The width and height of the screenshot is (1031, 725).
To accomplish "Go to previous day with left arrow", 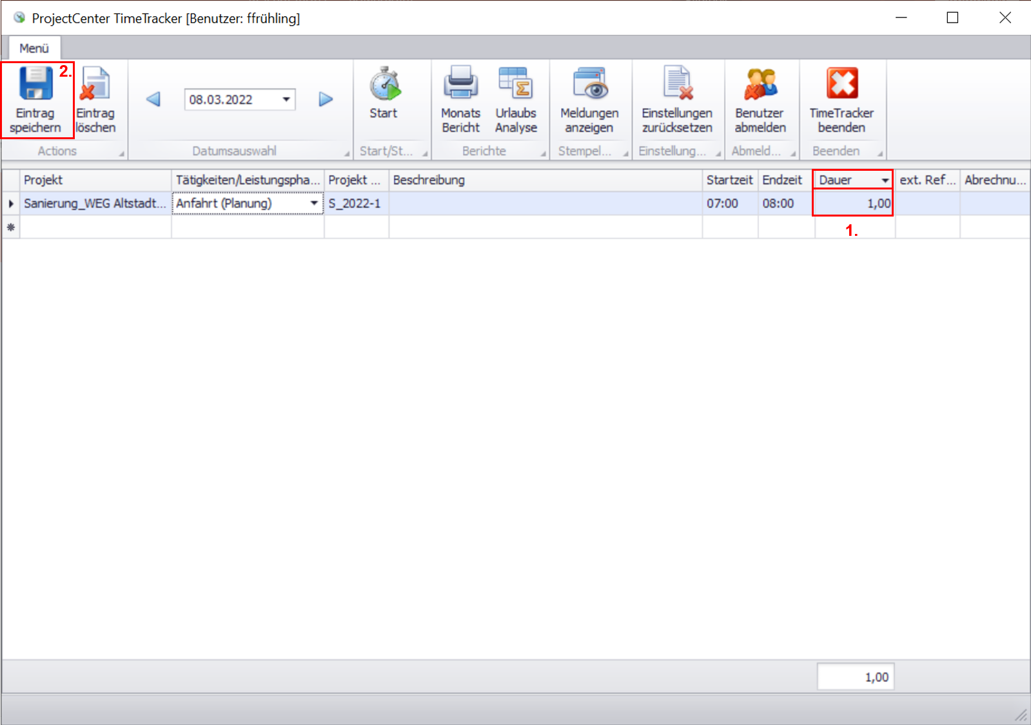I will (x=153, y=99).
